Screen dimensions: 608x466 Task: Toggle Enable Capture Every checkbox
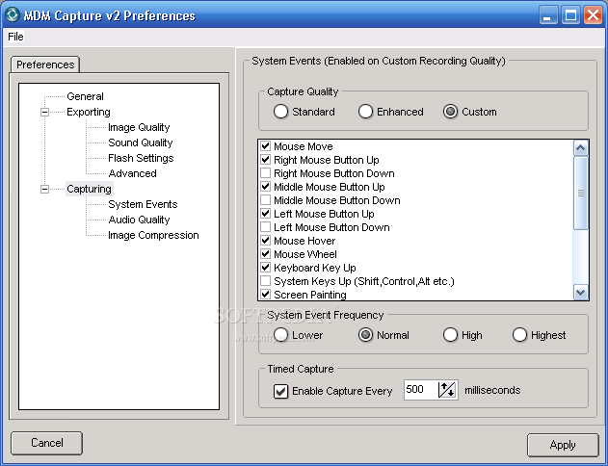click(280, 391)
